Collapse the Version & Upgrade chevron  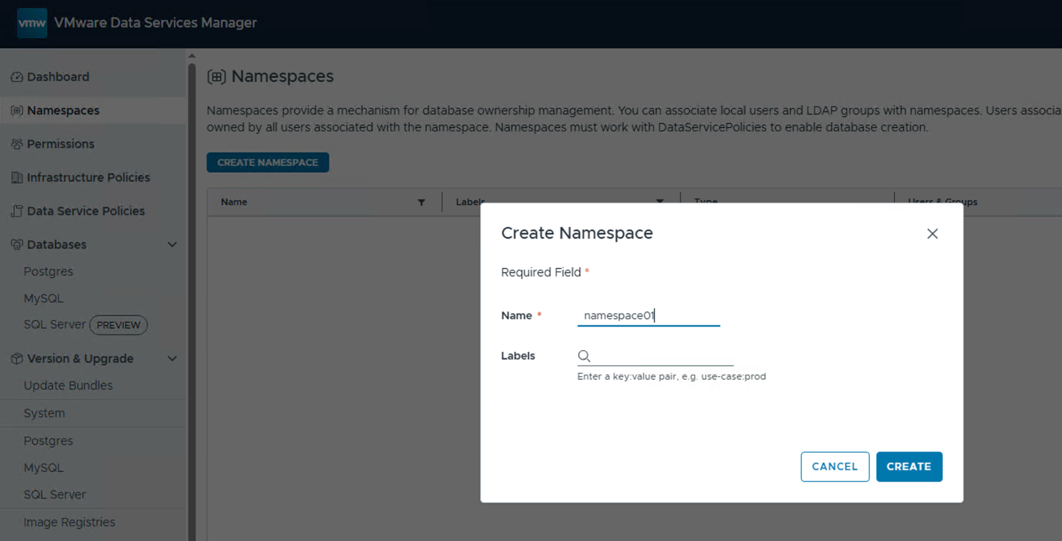[x=172, y=359]
